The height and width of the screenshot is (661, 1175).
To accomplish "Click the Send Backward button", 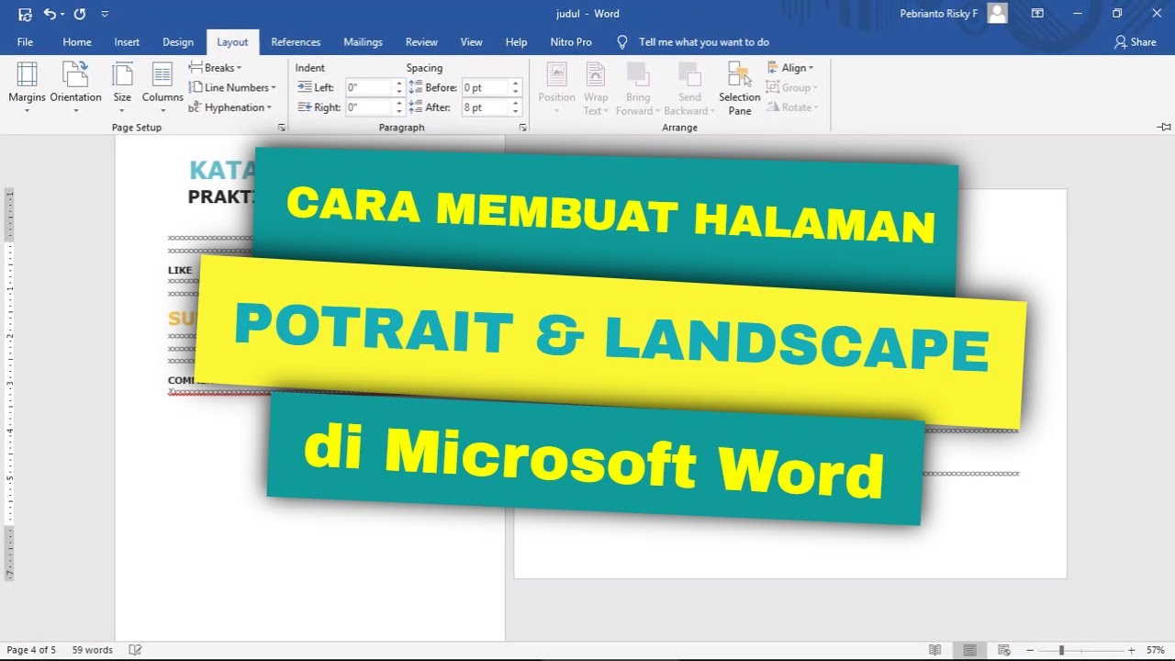I will coord(689,88).
